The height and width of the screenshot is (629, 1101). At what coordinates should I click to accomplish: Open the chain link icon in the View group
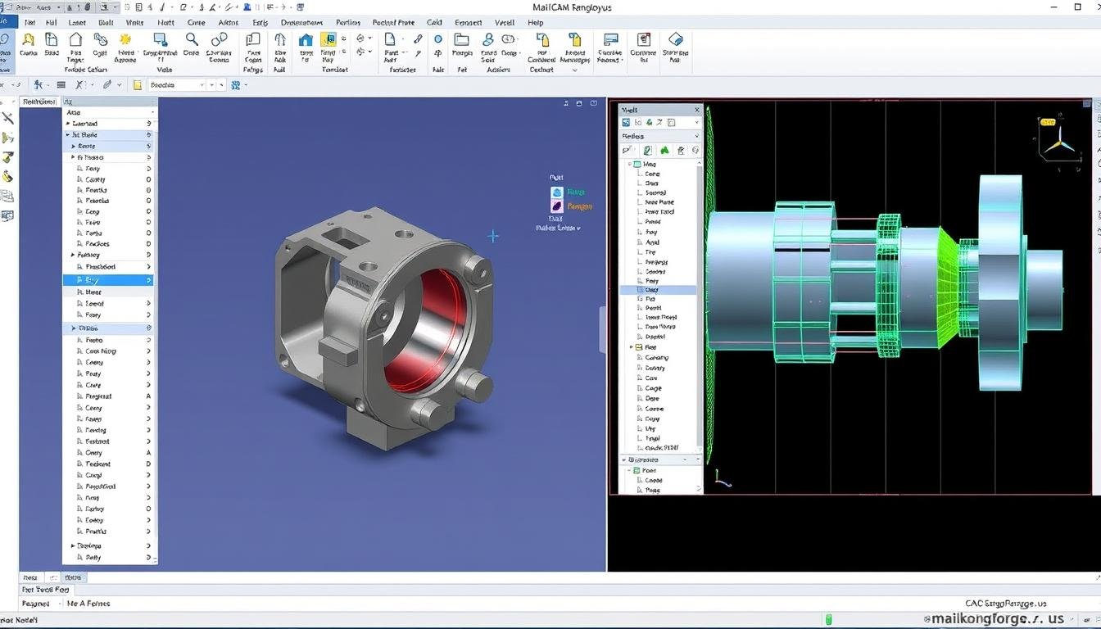click(218, 38)
